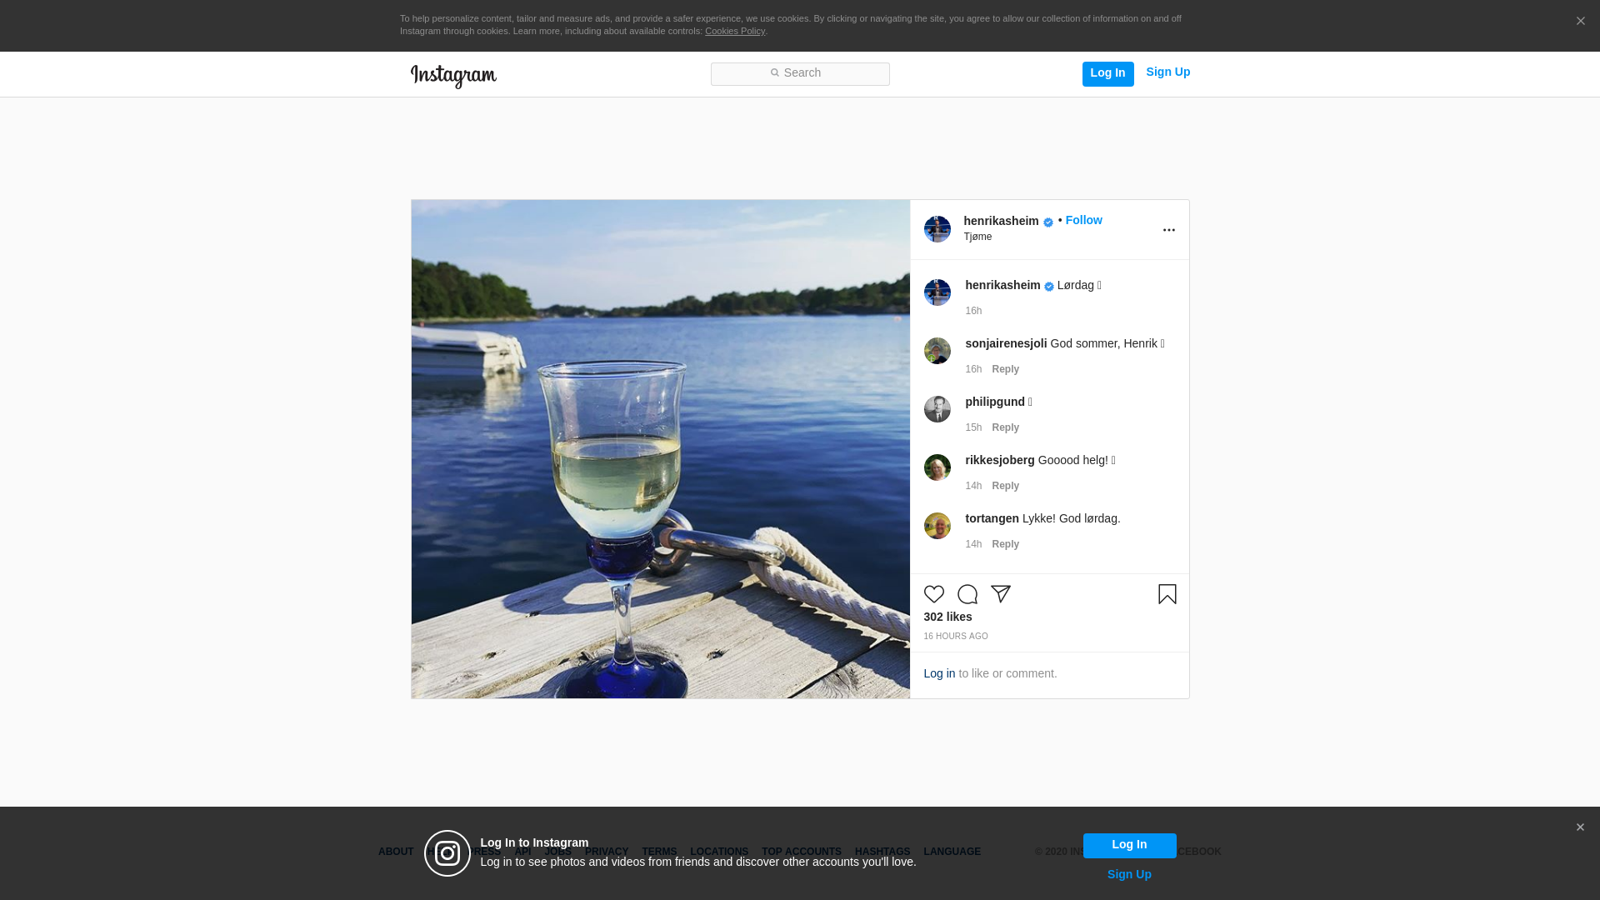This screenshot has width=1600, height=900.
Task: Reply to sonjairenesjoli's comment
Action: 1005,370
